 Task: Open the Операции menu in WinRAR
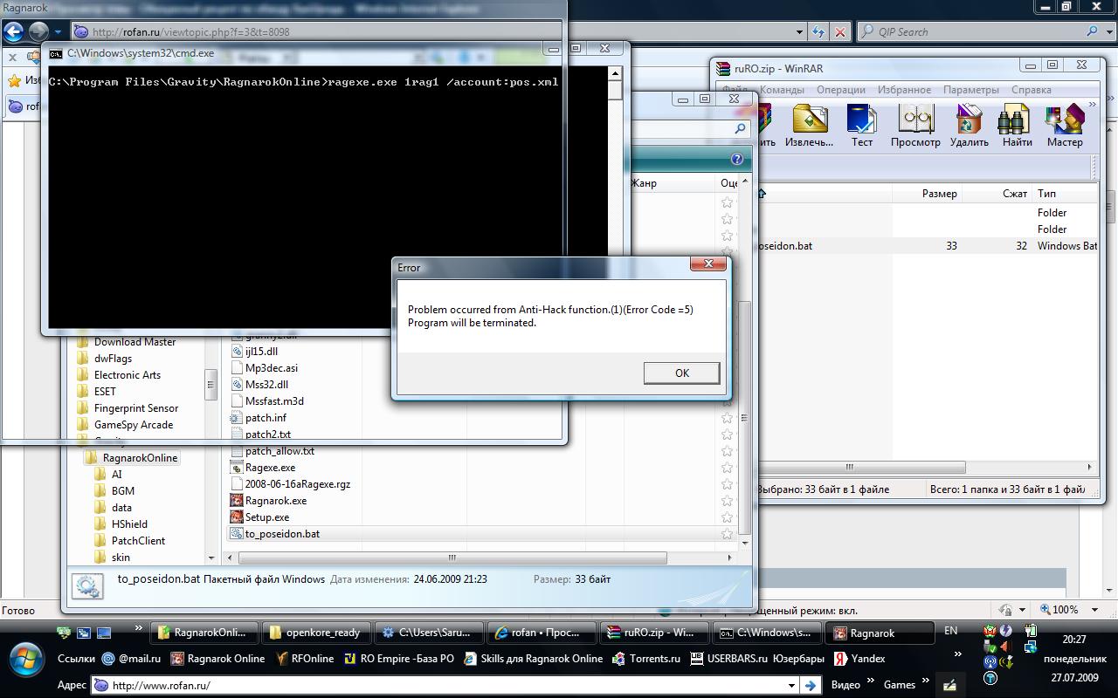click(841, 90)
